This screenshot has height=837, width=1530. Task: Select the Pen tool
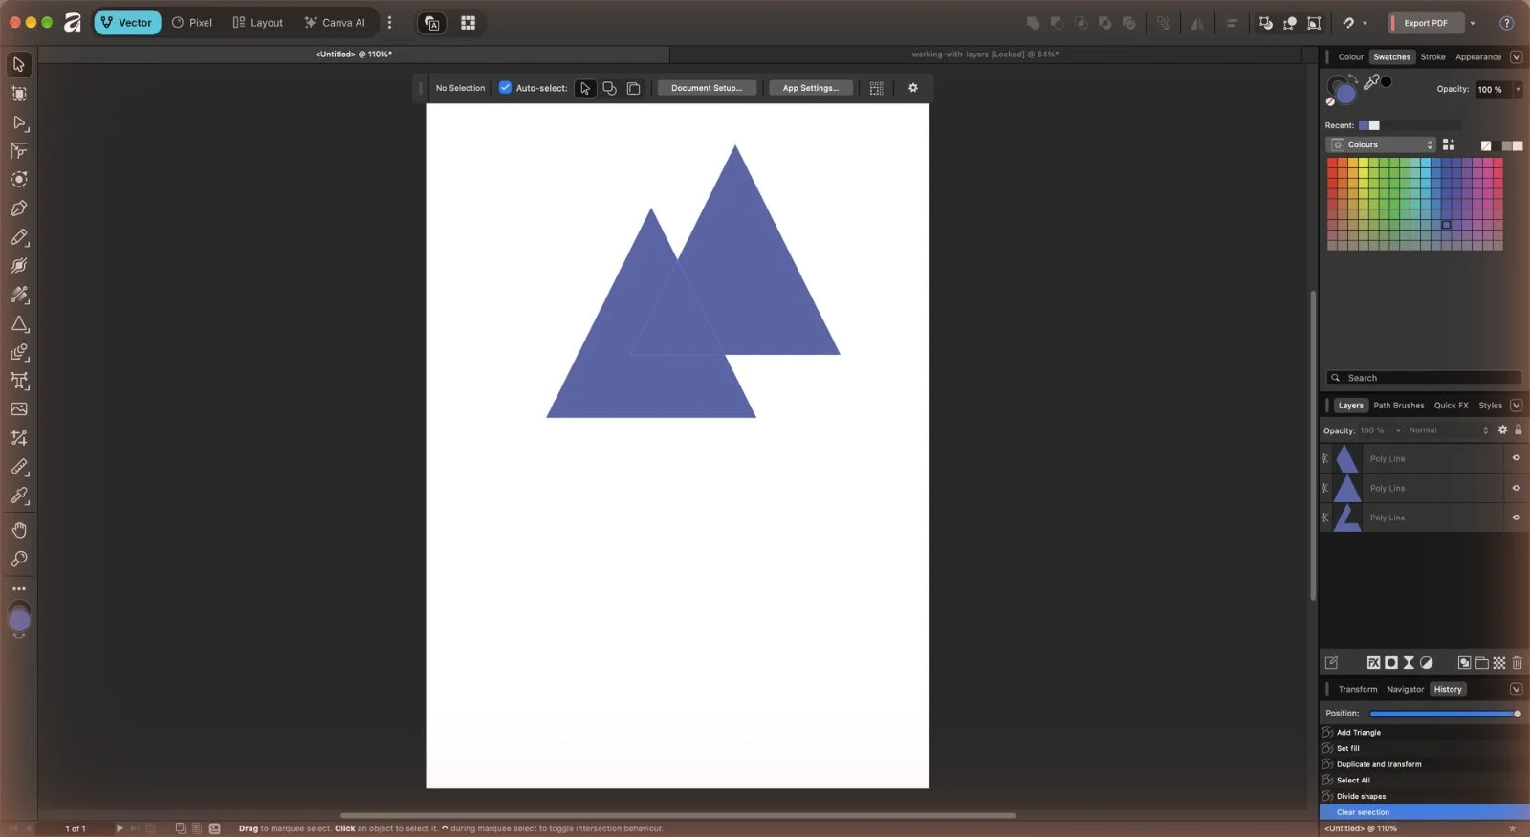point(19,209)
